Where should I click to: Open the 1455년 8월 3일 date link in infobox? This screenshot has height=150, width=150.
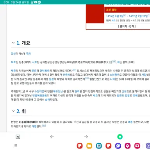tap(115, 16)
